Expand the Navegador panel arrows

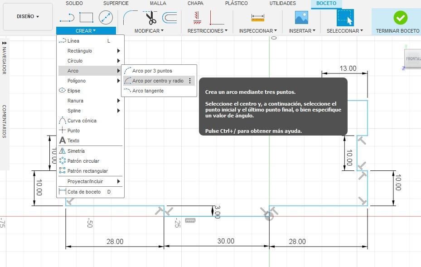[4, 43]
